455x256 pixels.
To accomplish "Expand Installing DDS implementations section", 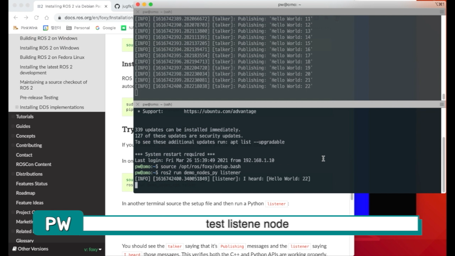I will pos(17,107).
